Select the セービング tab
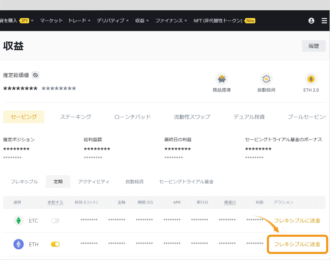330x260 pixels. point(24,117)
